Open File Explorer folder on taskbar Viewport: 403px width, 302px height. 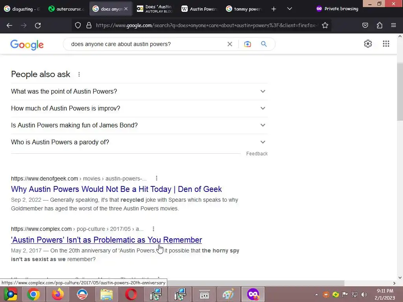[106, 294]
